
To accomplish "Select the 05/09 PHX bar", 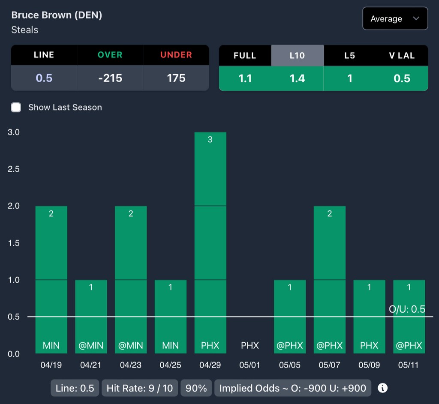I will (x=369, y=317).
